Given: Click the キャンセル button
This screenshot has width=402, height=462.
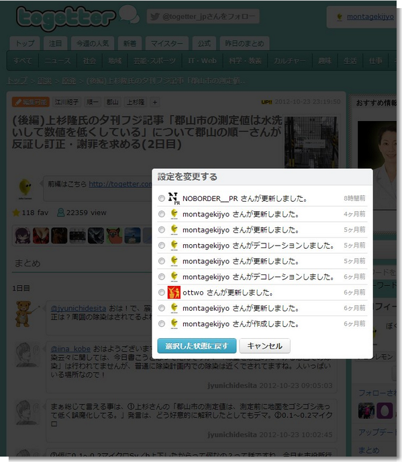Looking at the screenshot, I should point(264,346).
